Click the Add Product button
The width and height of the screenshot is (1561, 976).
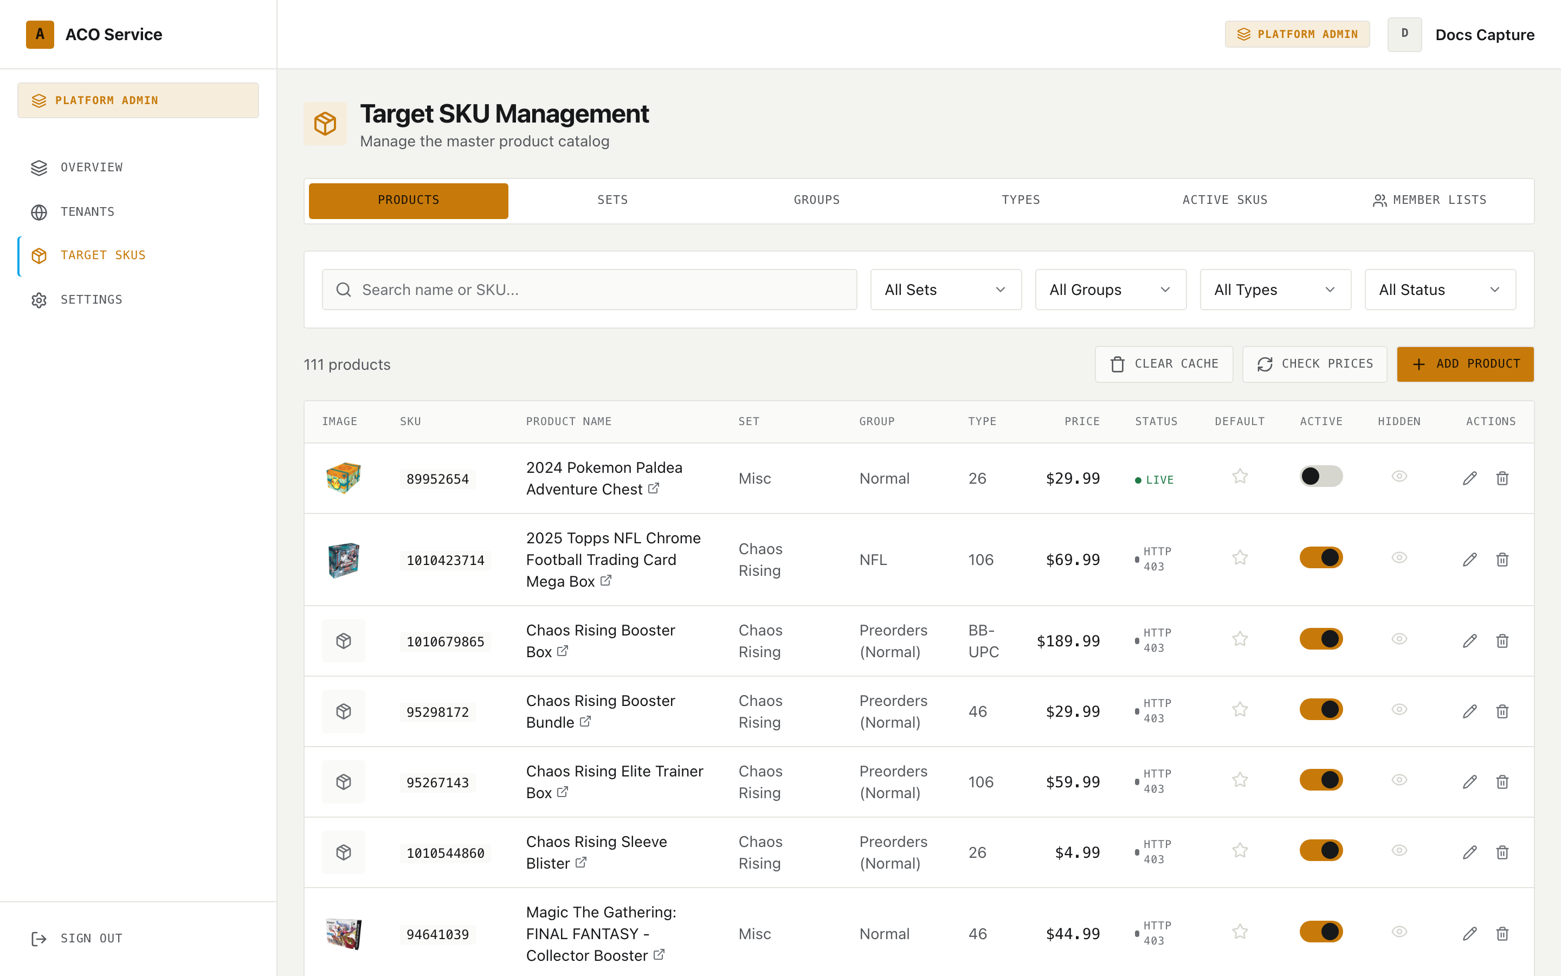pos(1465,364)
